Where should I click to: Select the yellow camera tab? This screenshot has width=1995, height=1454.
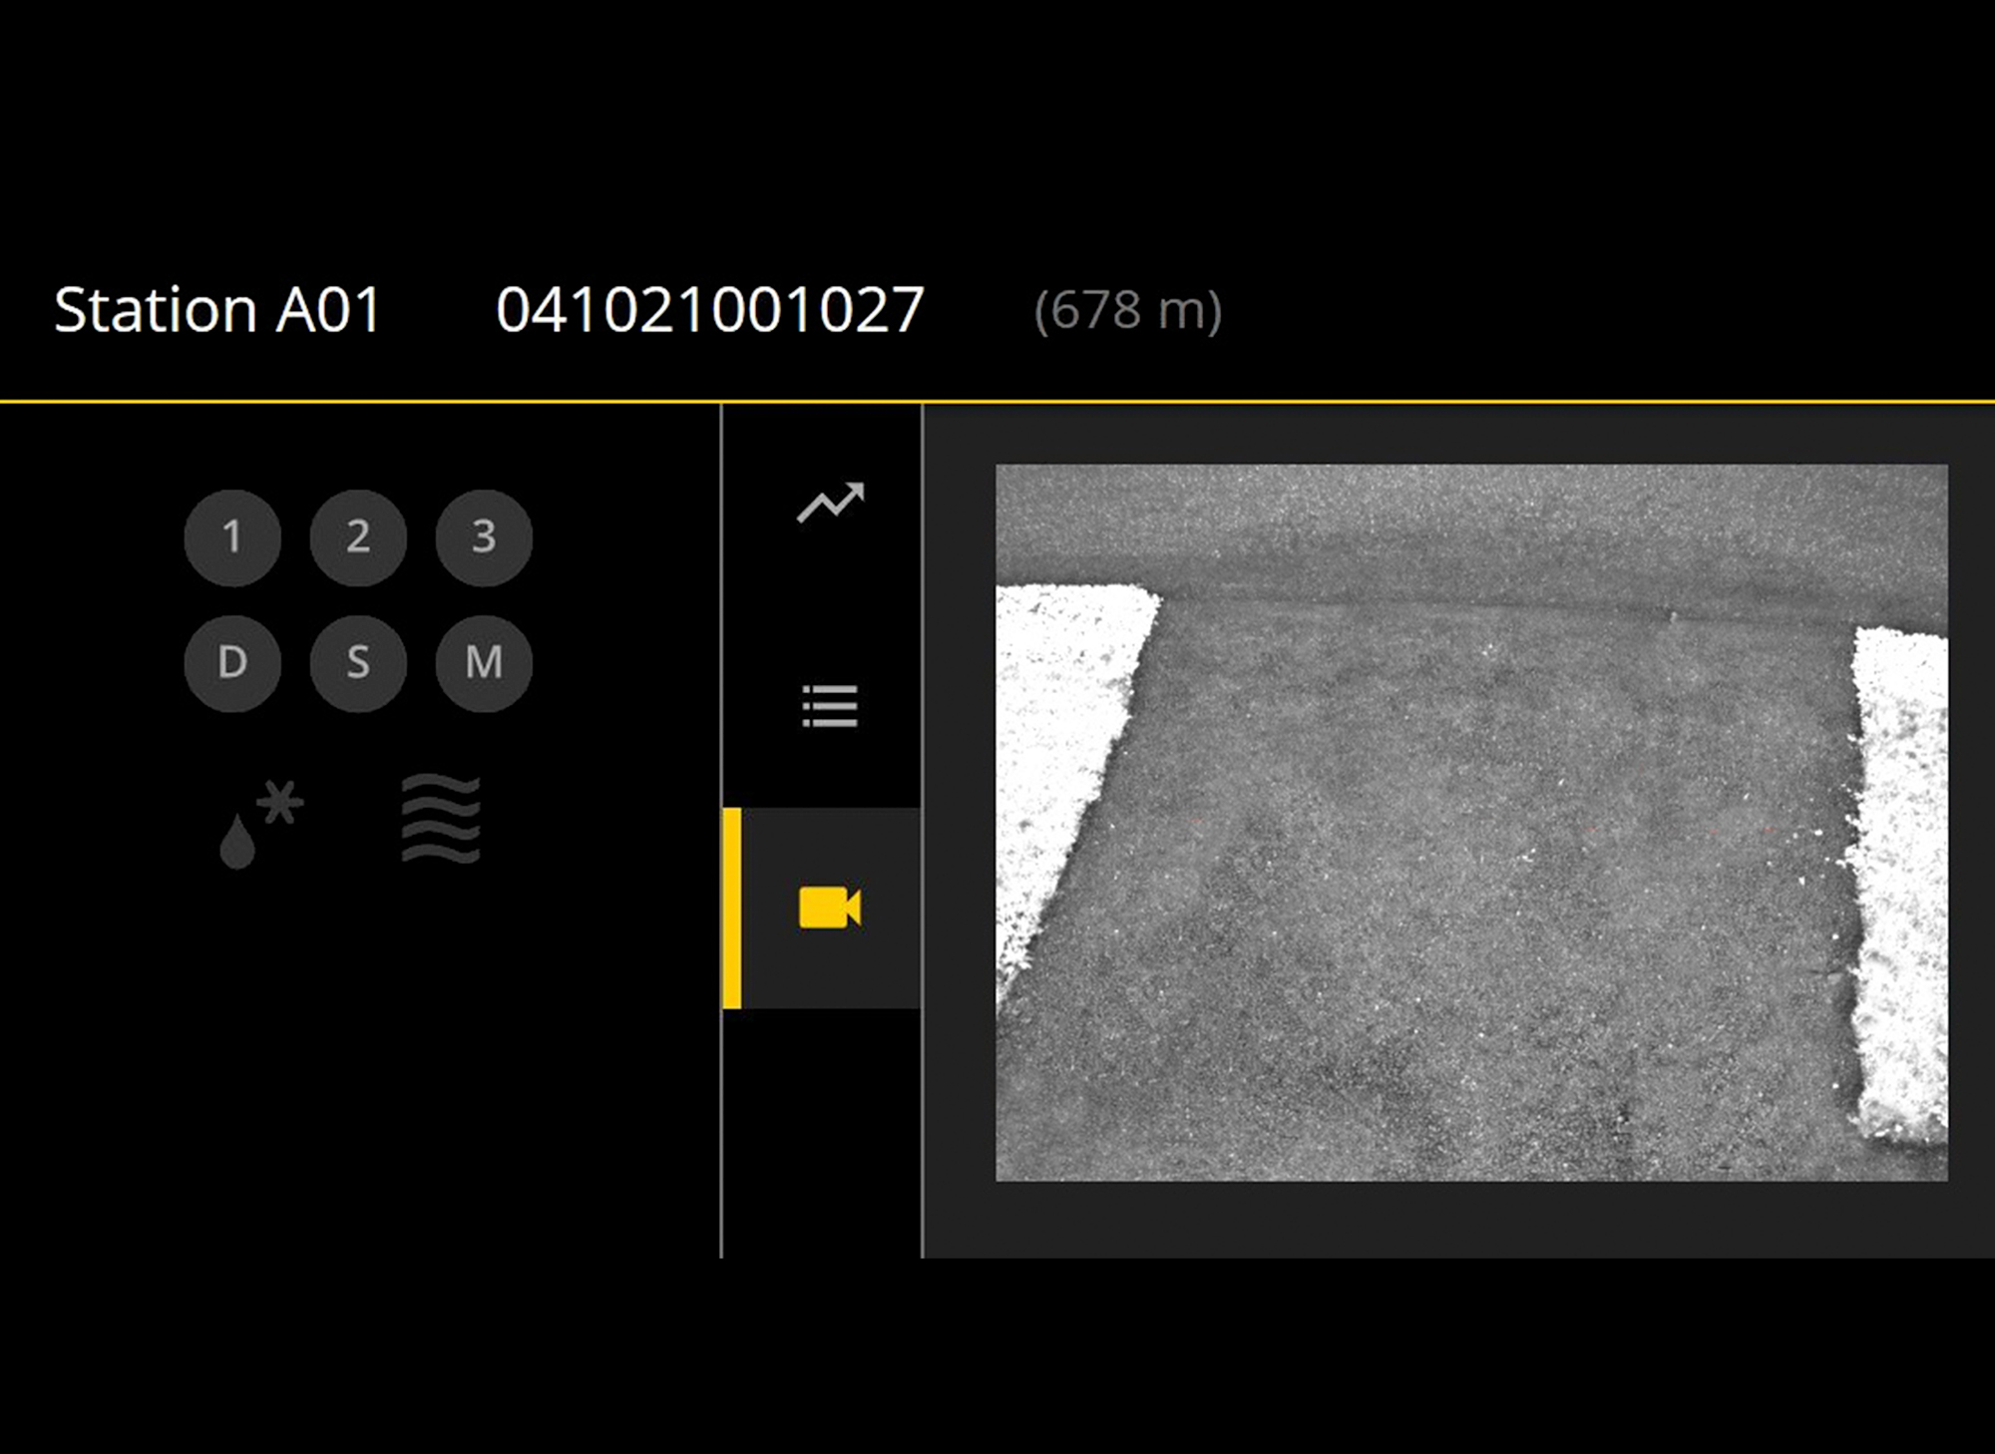pos(821,908)
